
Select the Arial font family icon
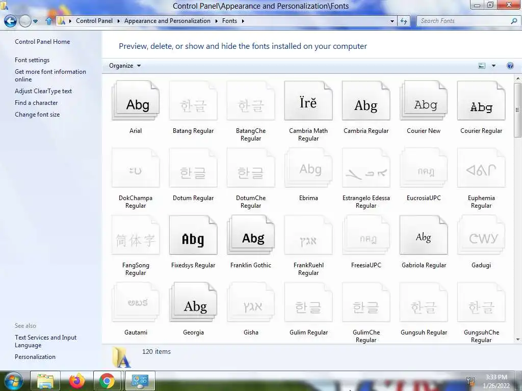pos(136,100)
